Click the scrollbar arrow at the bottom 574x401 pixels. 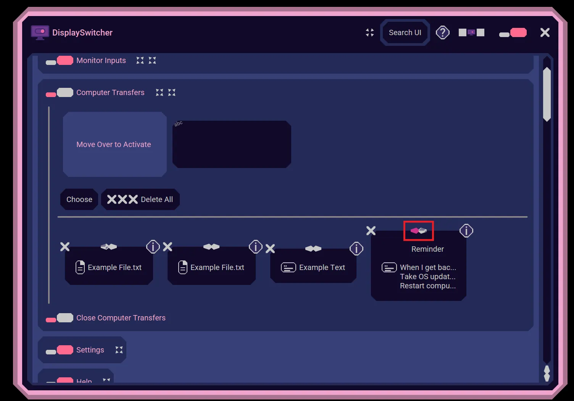(547, 373)
